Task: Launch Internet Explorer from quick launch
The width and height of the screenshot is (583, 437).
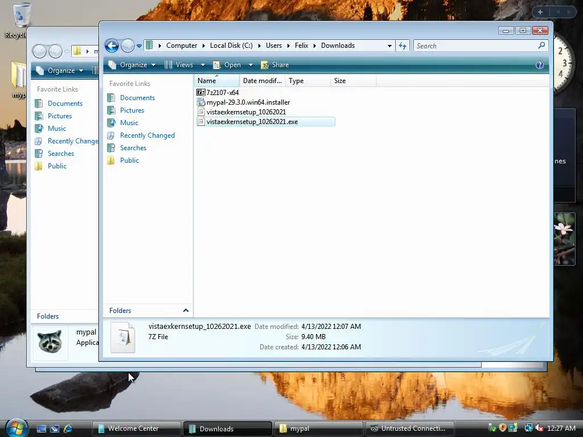Action: tap(68, 428)
